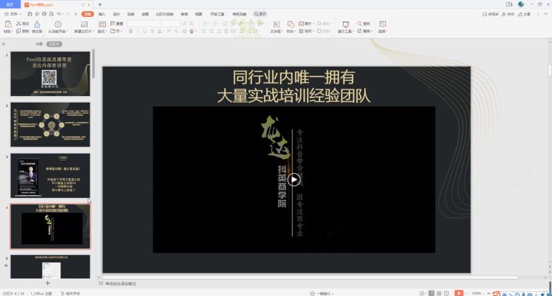Select the Format Painter brush

[37, 24]
